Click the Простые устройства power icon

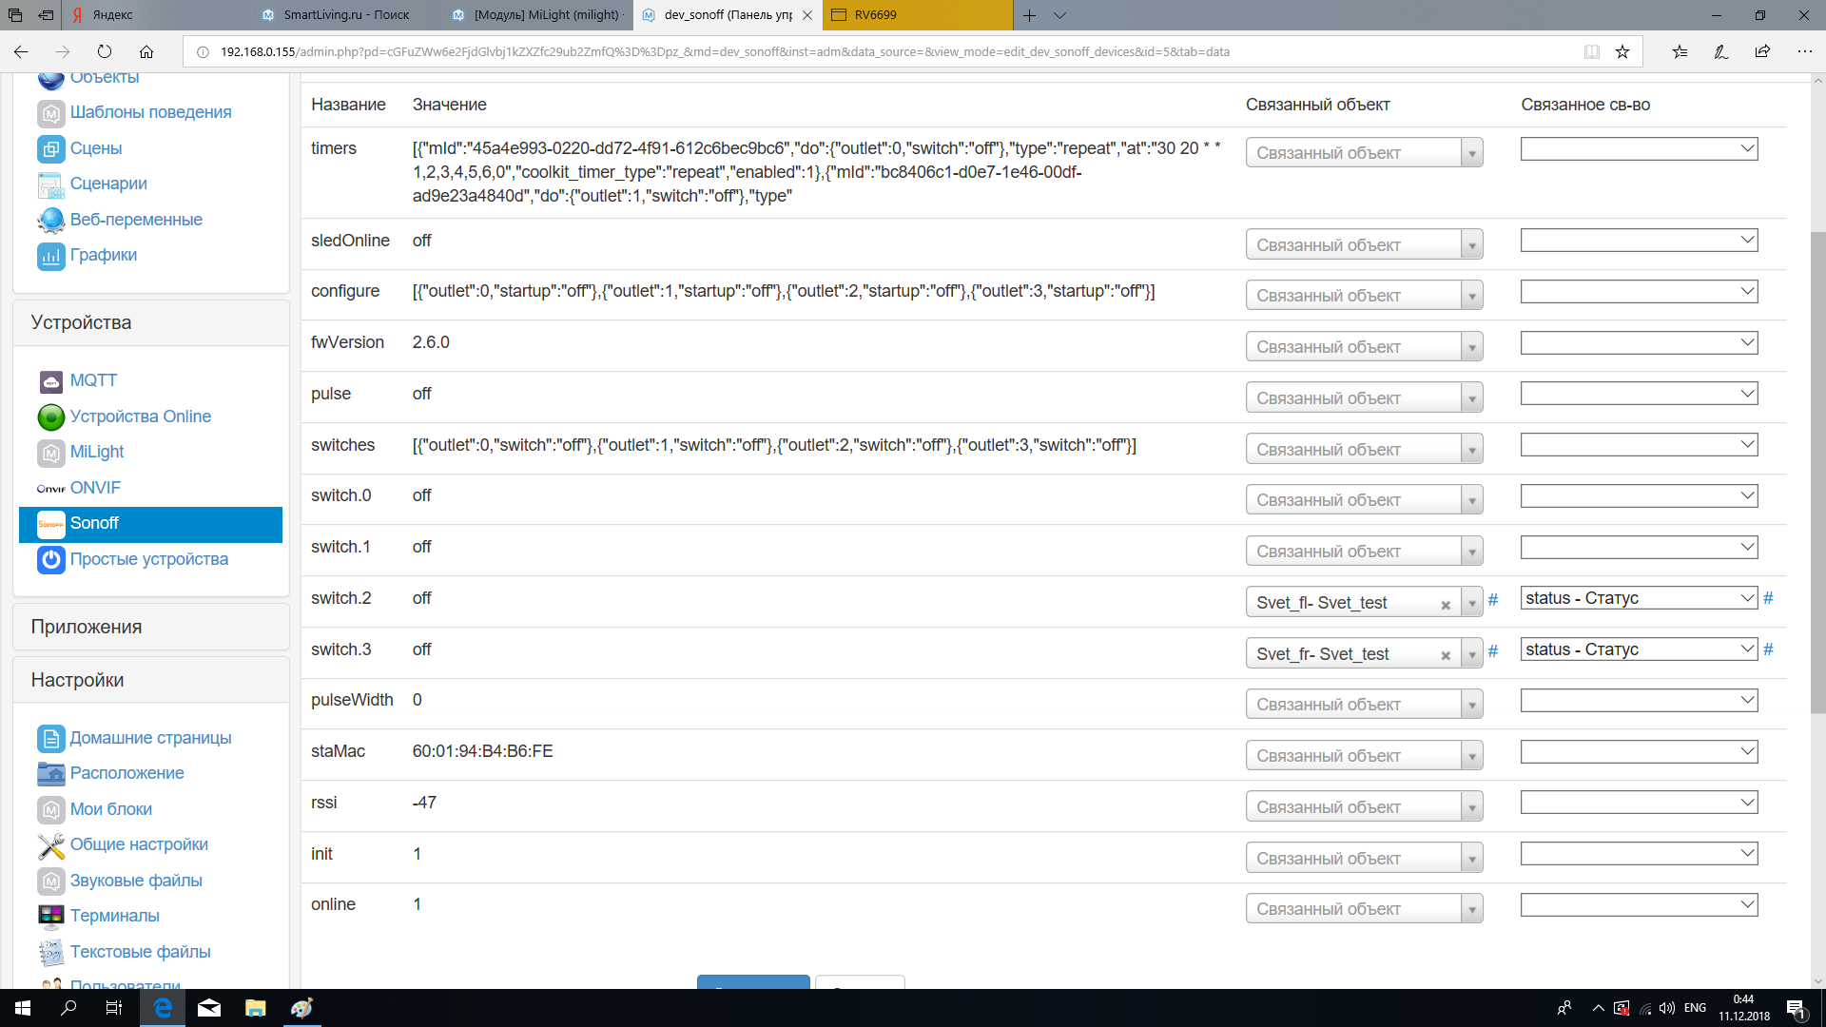pos(50,559)
